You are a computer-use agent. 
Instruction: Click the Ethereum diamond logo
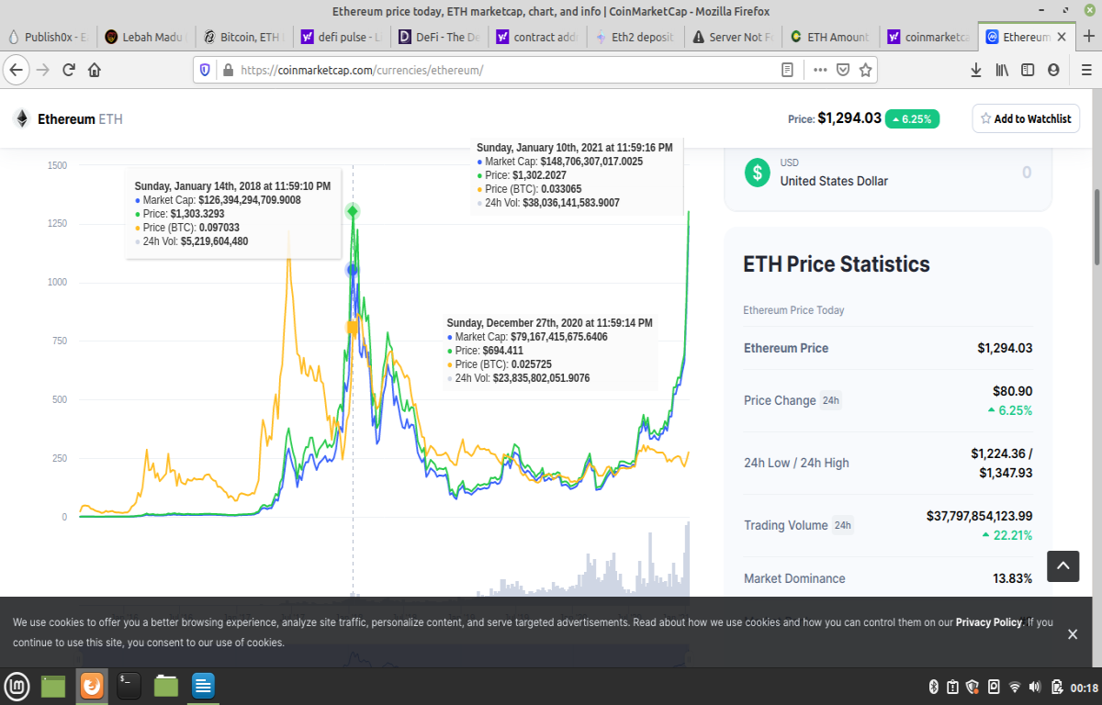21,118
